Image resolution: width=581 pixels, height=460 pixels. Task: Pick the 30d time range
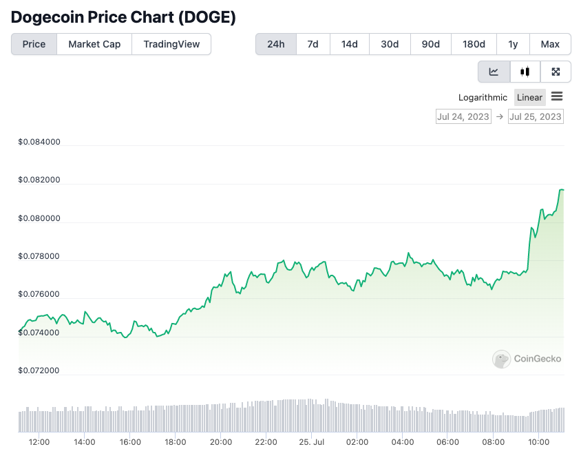[390, 44]
